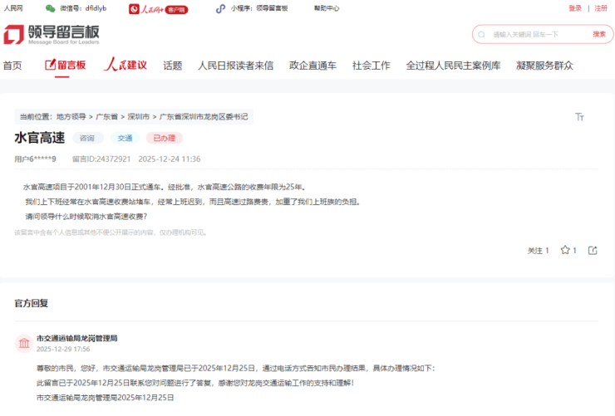Click 广东省 breadcrumb
Image resolution: width=615 pixels, height=416 pixels.
(x=106, y=117)
